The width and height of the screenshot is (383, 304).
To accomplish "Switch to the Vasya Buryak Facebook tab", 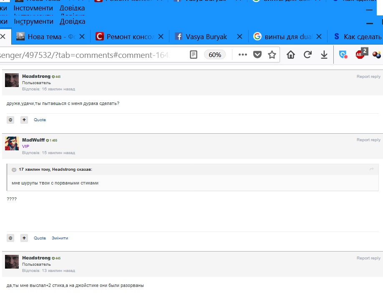I will point(206,37).
